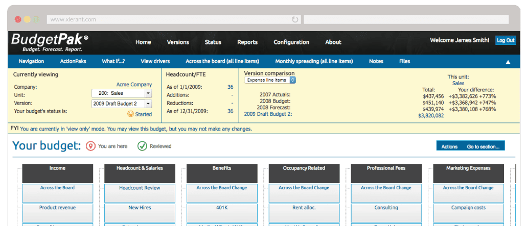Open Across the Board Change under Occupancy Related
526x226 pixels.
point(304,193)
